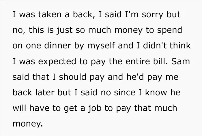Viewport: 202px width, 136px height.
Task: Click the word "myself" in the paragraph
Action: tap(101, 46)
